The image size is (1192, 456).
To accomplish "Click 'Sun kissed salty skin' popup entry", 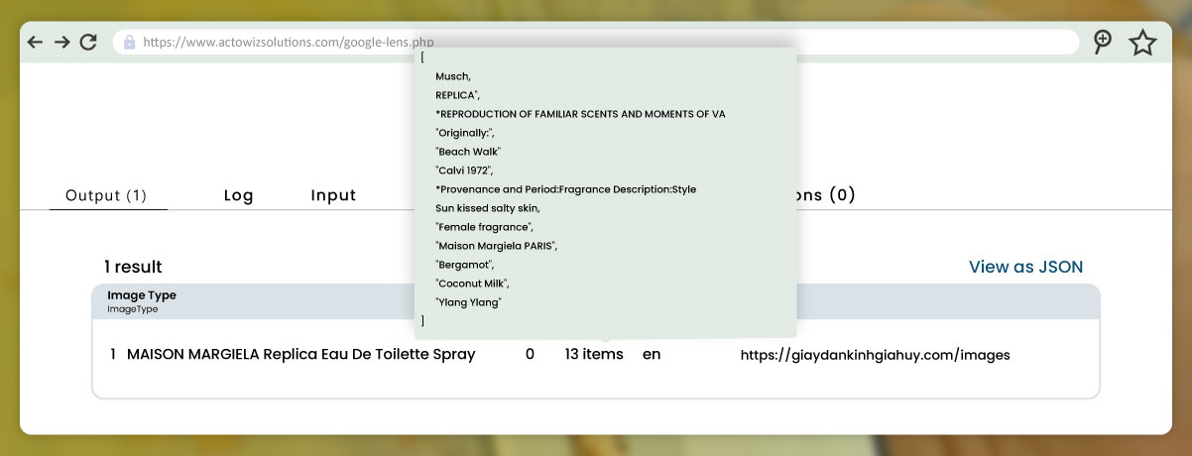I will 488,208.
